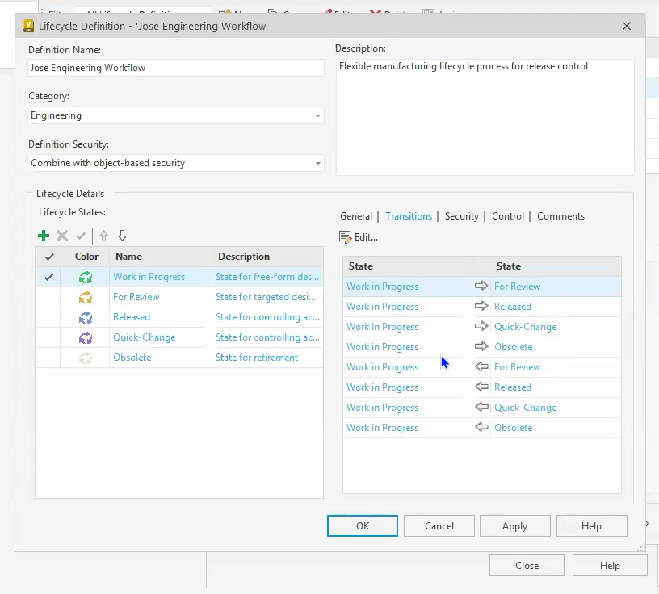
Task: Open the General tab
Action: coord(356,216)
